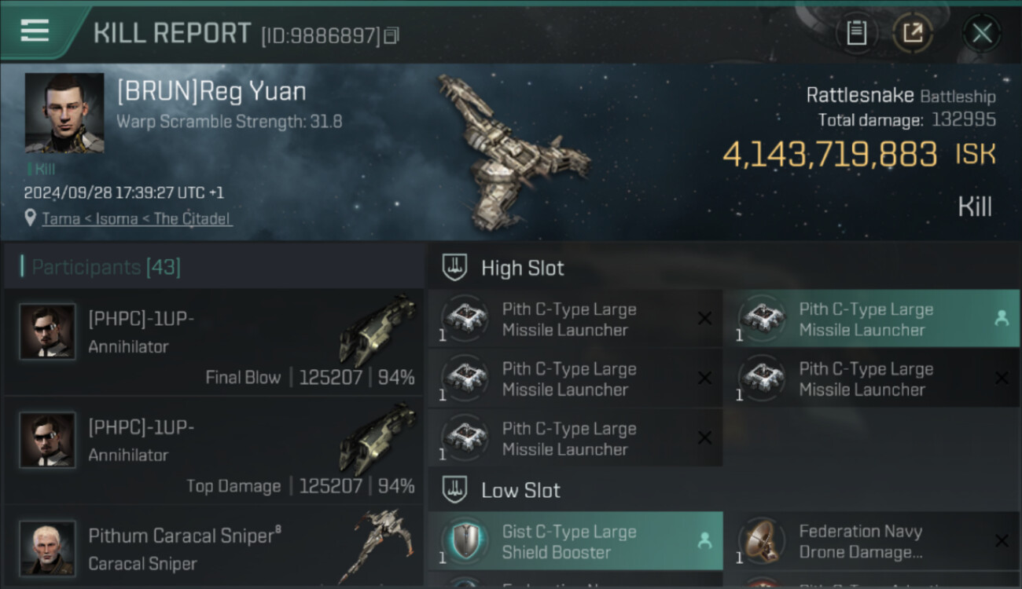Copy the kill report ID
The width and height of the screenshot is (1022, 589).
pos(392,35)
